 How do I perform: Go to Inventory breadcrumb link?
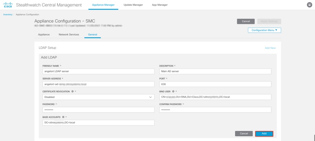click(x=8, y=15)
